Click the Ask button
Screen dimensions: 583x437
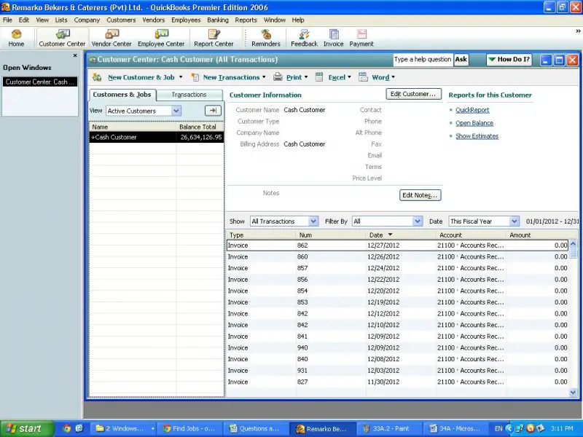tap(461, 60)
